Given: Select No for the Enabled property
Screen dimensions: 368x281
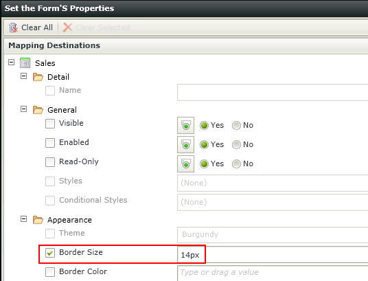Looking at the screenshot, I should click(236, 144).
